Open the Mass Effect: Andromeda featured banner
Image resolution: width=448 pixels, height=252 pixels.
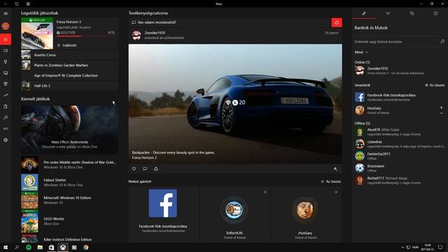point(70,129)
